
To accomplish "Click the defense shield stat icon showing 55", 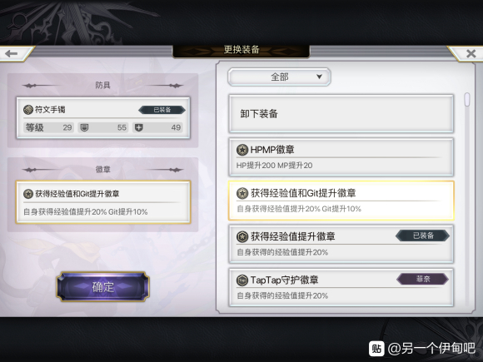I will tap(84, 127).
